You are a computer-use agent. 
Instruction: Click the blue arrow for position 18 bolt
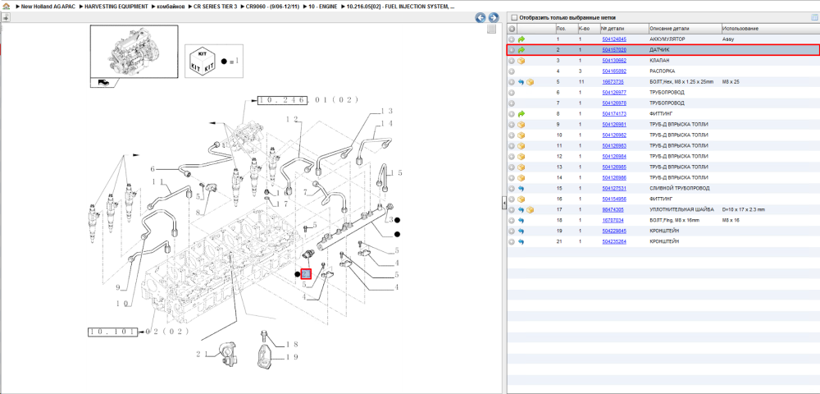point(522,221)
